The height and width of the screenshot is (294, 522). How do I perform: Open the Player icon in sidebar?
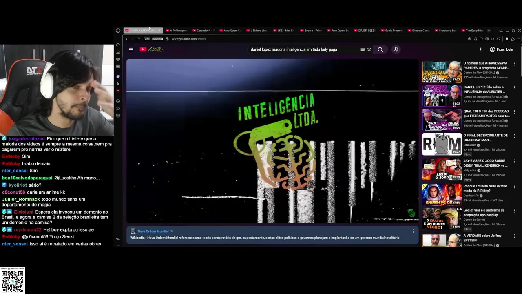[x=118, y=101]
